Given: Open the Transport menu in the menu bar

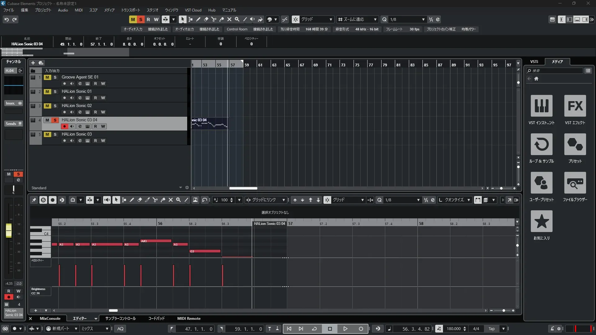Looking at the screenshot, I should 130,10.
